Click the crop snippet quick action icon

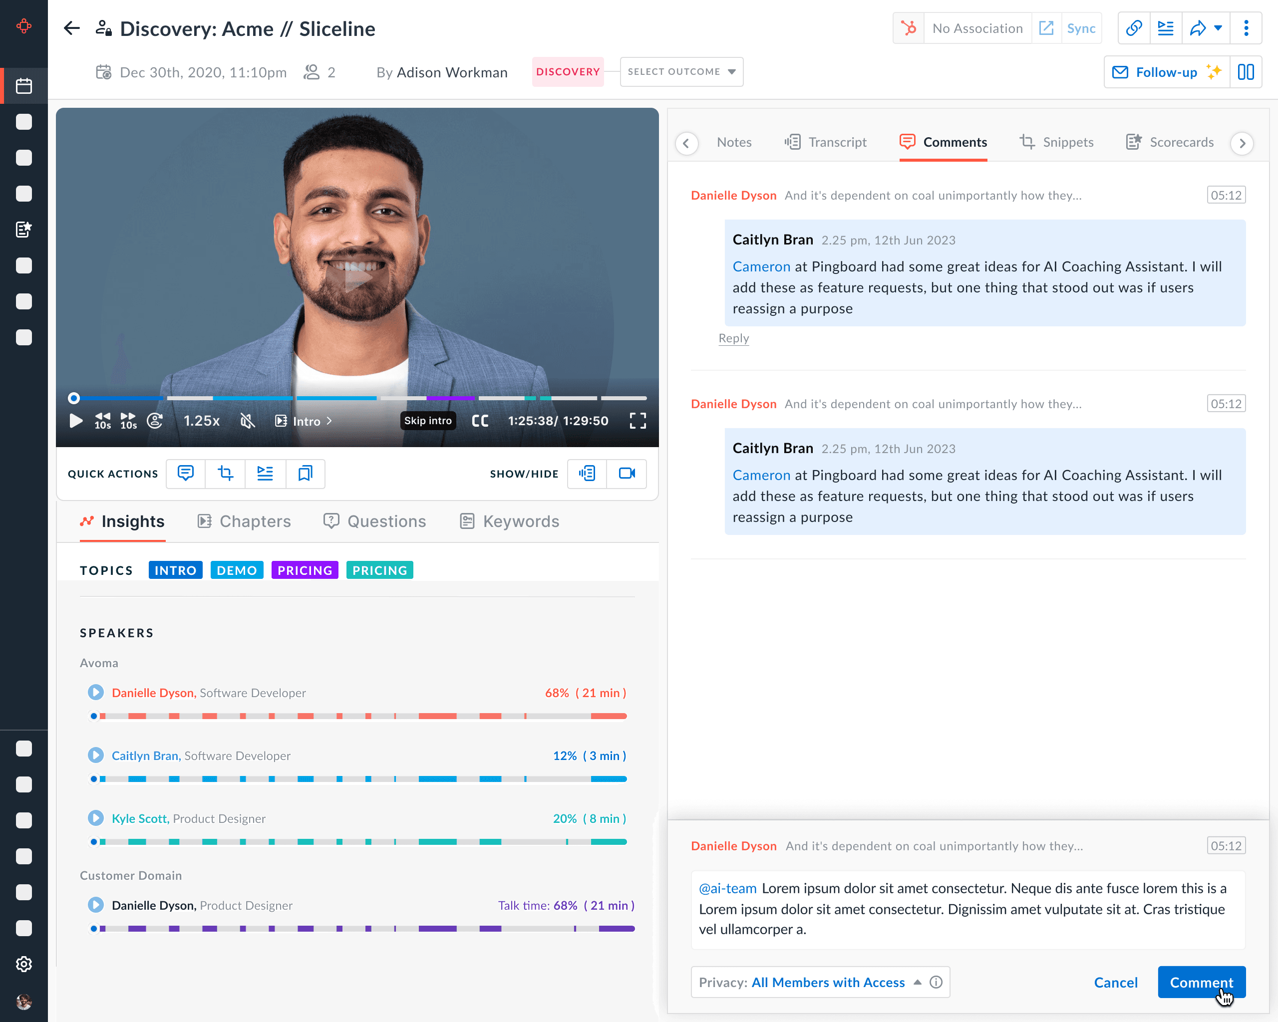click(x=225, y=474)
